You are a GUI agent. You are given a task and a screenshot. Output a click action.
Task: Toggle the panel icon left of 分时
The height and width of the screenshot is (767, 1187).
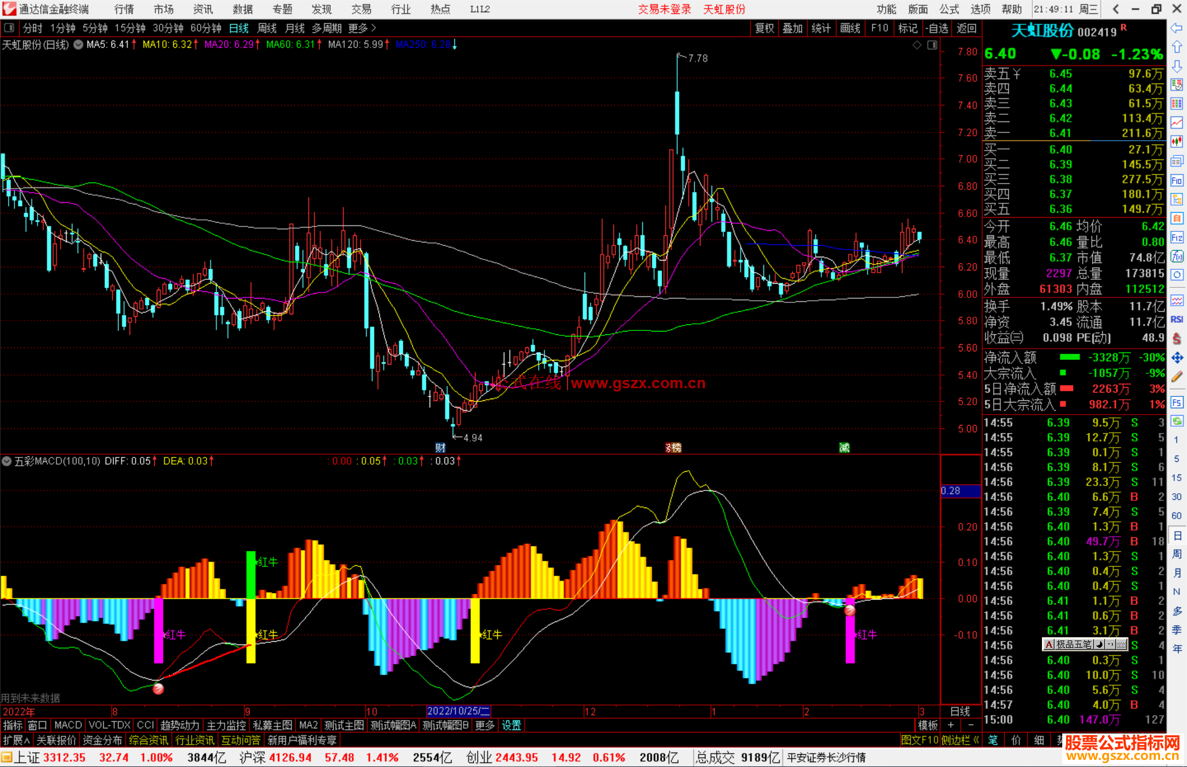(9, 28)
